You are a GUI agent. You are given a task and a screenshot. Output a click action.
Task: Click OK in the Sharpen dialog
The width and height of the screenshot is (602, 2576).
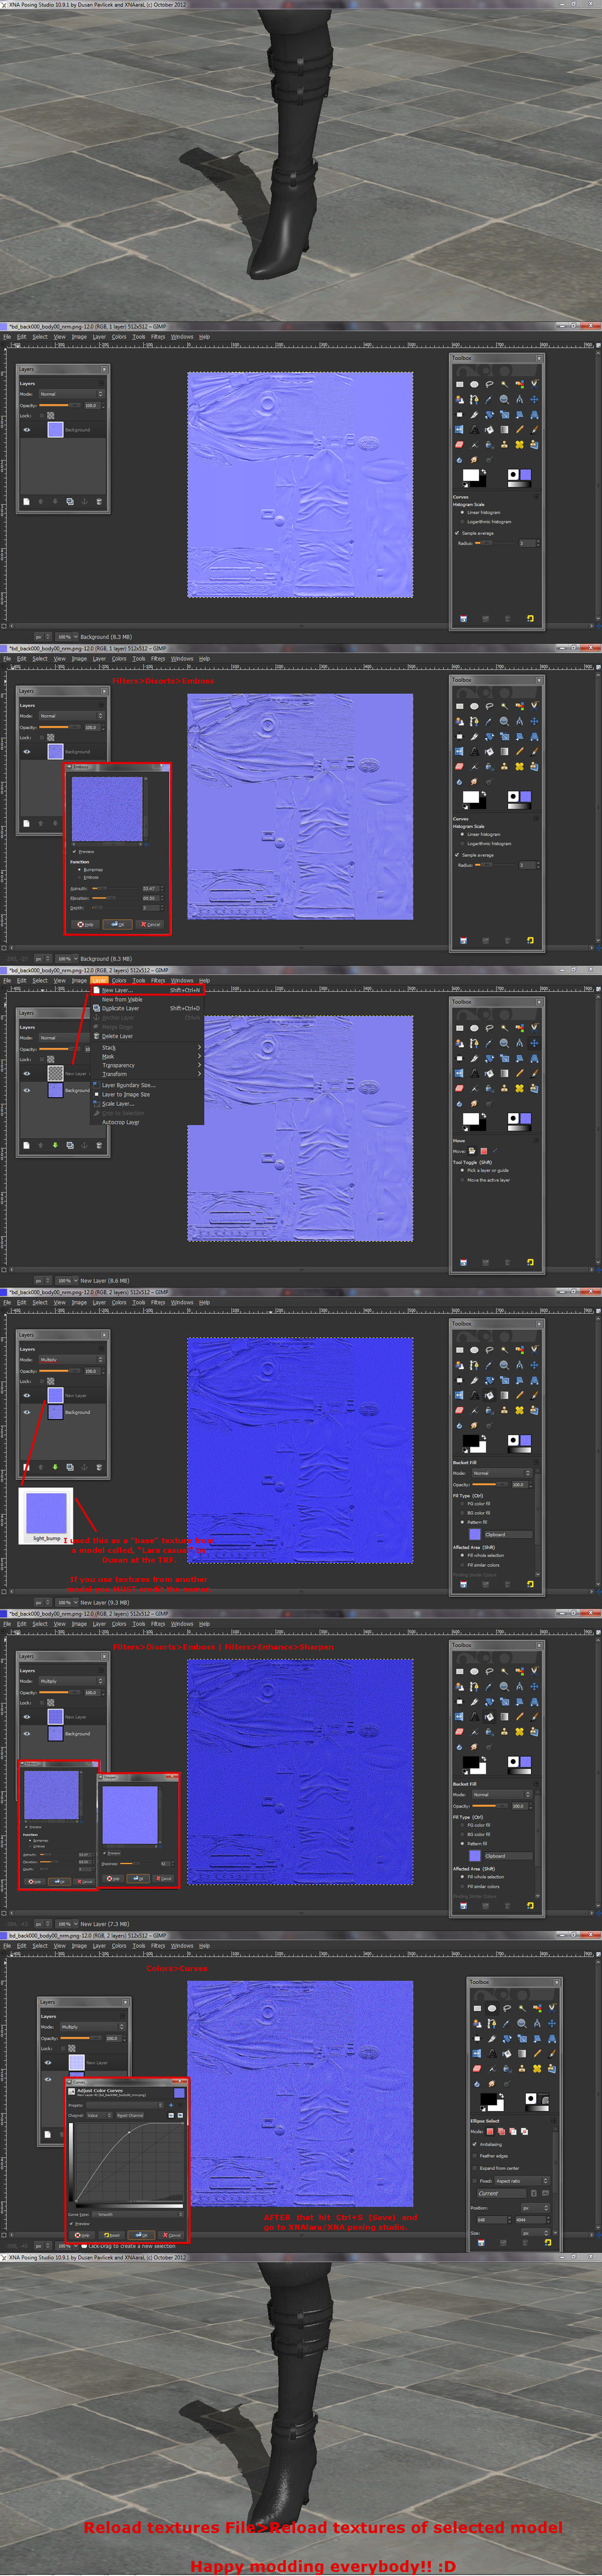point(139,1879)
